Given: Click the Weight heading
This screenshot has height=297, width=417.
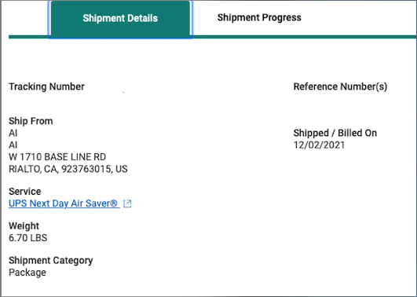Looking at the screenshot, I should point(24,226).
